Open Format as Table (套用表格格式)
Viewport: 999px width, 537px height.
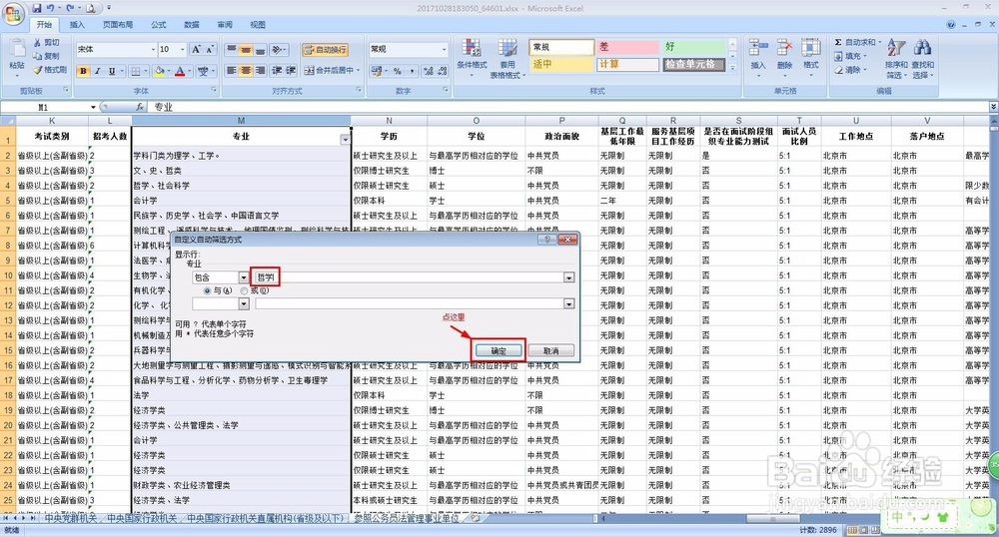507,57
